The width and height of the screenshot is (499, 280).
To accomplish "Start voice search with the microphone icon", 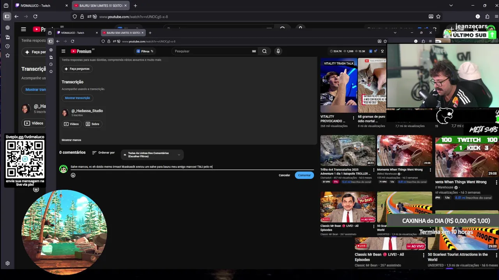I will pos(278,51).
